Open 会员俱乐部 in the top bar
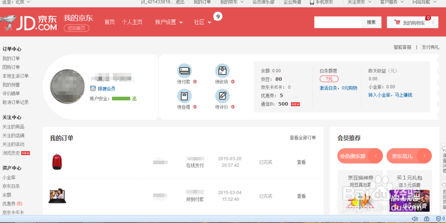This screenshot has height=223, width=446. pos(264,2)
